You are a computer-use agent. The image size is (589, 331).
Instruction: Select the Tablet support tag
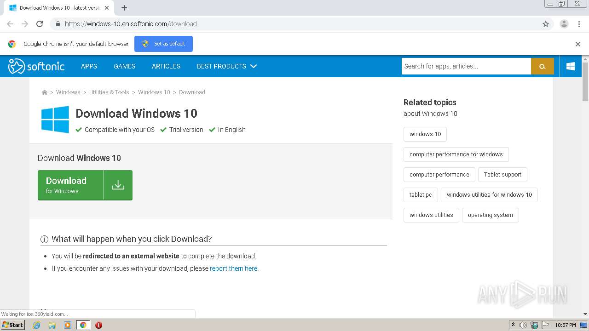pyautogui.click(x=502, y=175)
